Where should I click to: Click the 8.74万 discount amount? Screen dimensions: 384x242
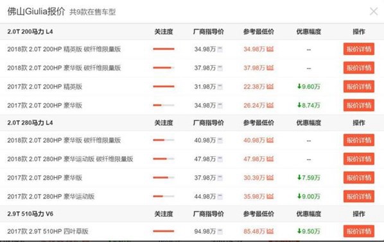(309, 106)
